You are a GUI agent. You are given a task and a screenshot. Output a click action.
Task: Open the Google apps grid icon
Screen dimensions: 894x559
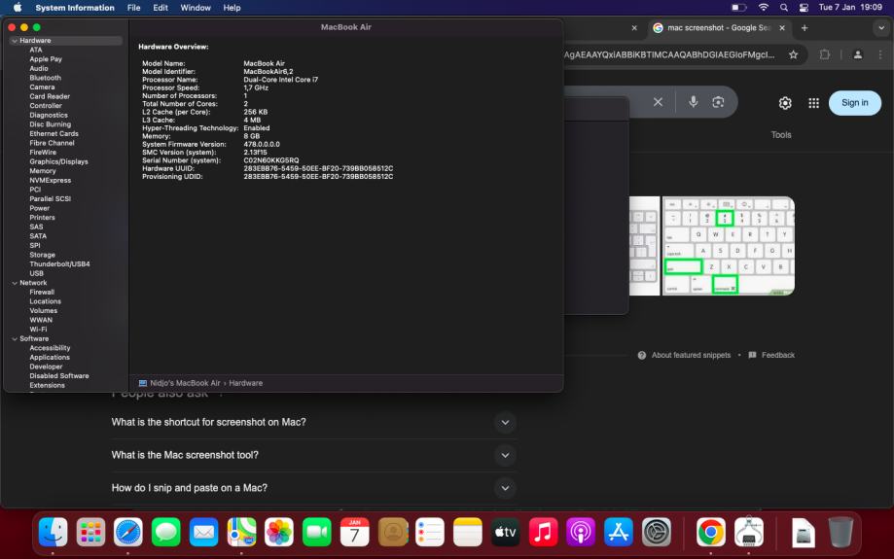point(813,103)
